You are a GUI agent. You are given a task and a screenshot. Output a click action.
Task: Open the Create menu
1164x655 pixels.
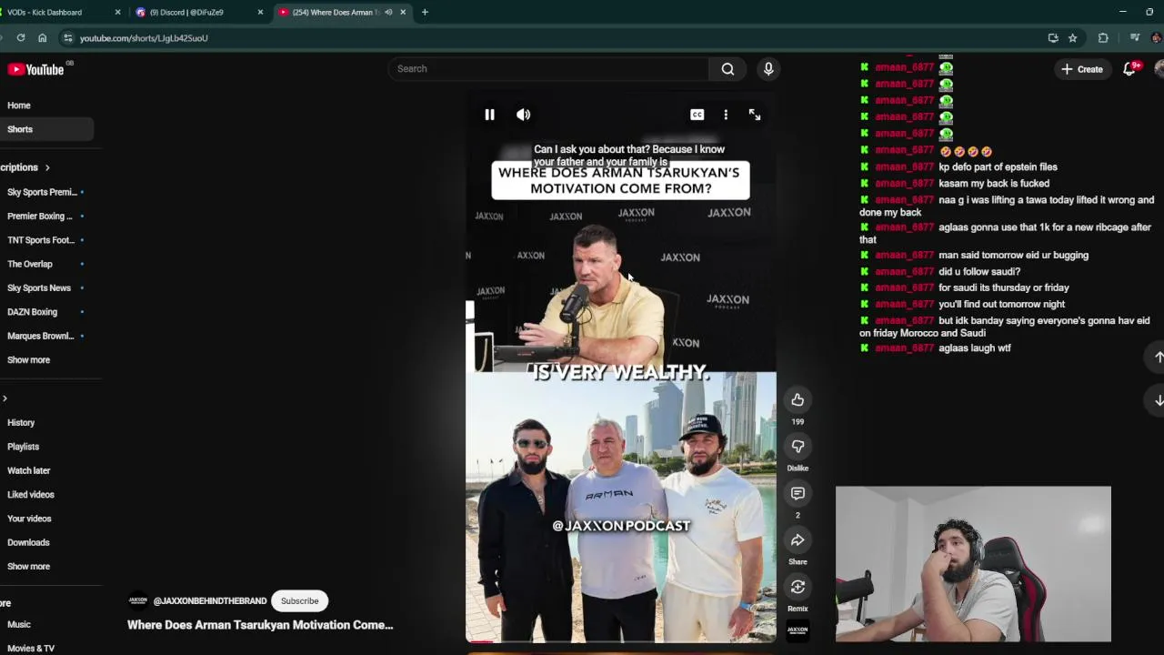pos(1081,69)
